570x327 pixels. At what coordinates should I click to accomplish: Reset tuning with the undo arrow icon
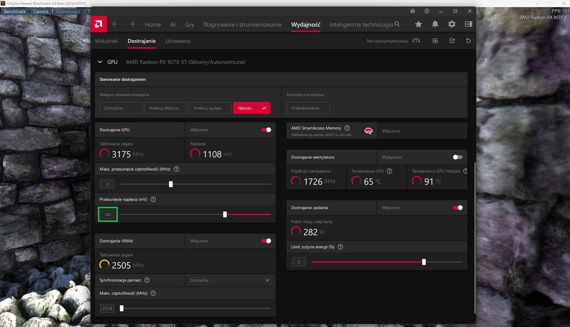pyautogui.click(x=468, y=41)
